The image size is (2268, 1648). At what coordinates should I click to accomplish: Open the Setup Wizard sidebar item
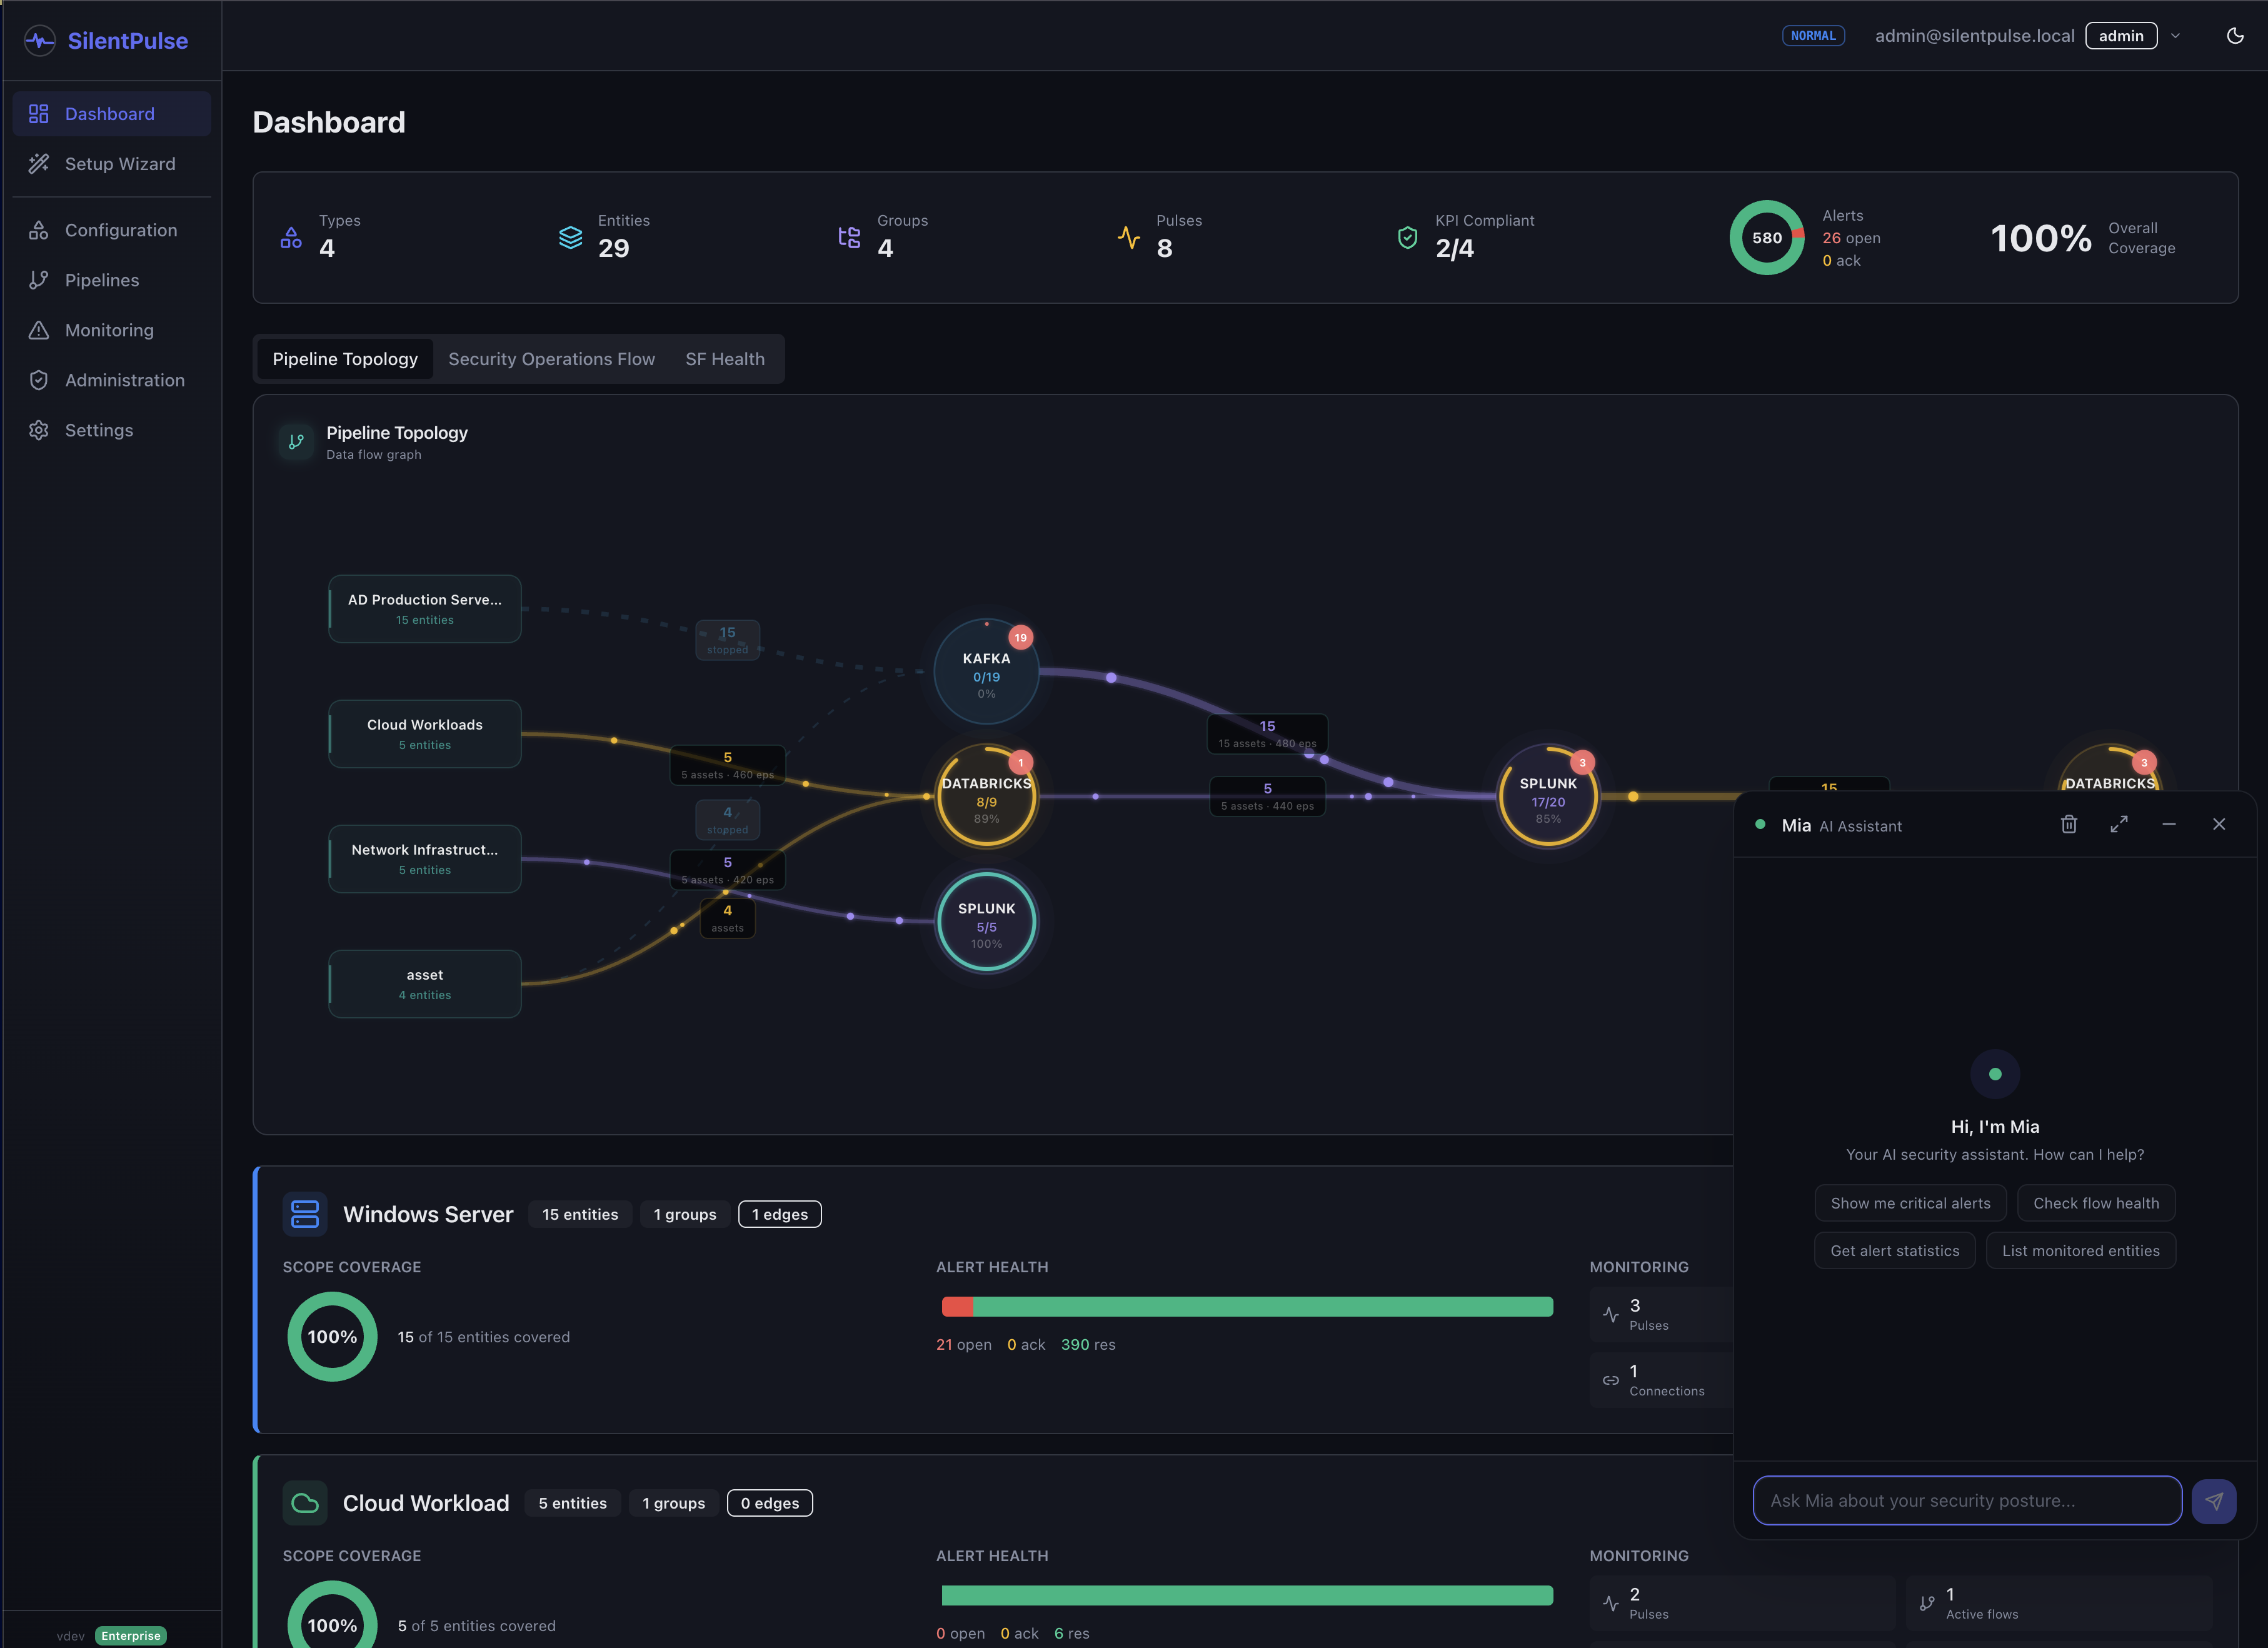pyautogui.click(x=111, y=164)
